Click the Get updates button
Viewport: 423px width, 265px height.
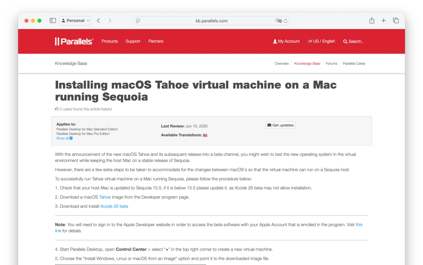pyautogui.click(x=280, y=125)
